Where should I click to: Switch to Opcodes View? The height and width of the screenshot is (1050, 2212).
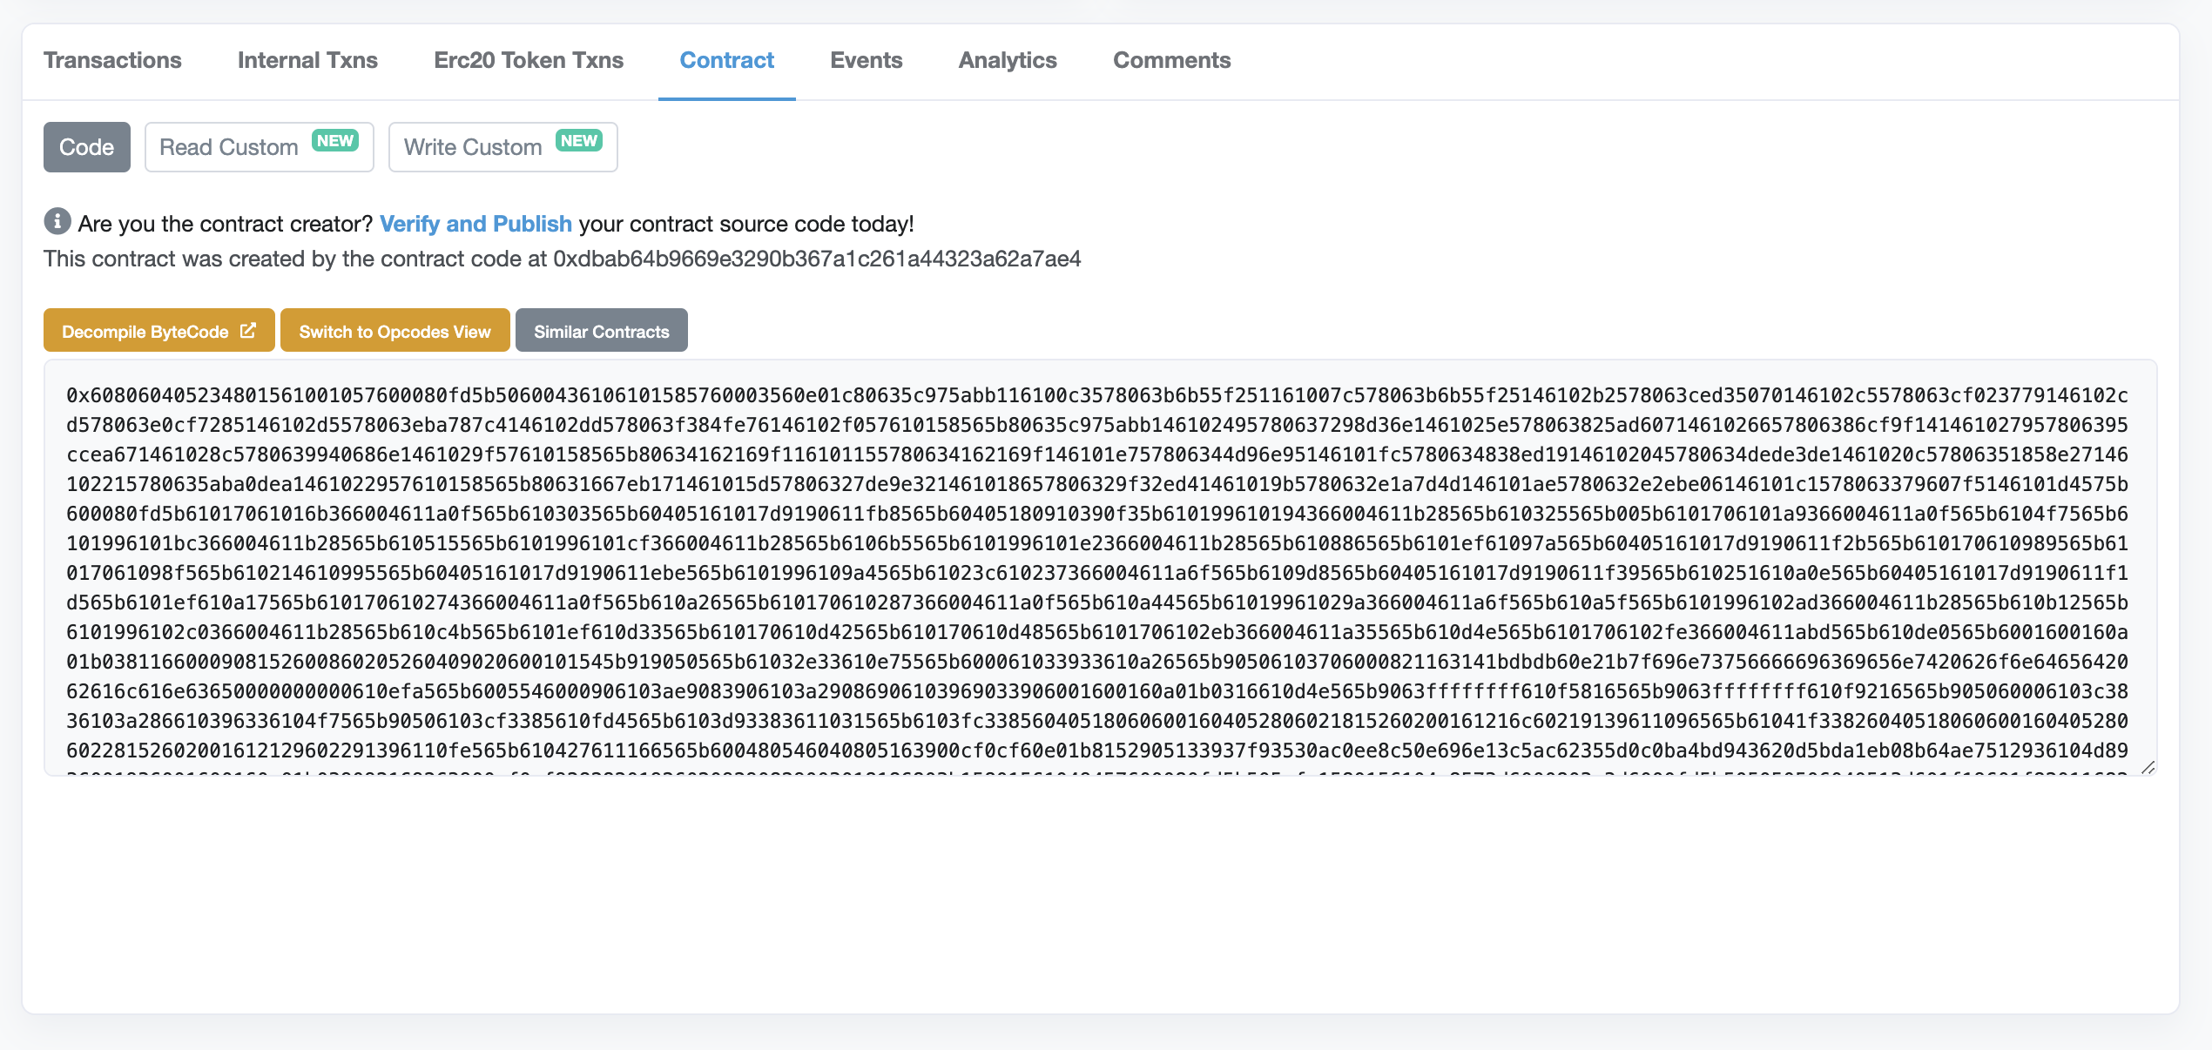395,331
